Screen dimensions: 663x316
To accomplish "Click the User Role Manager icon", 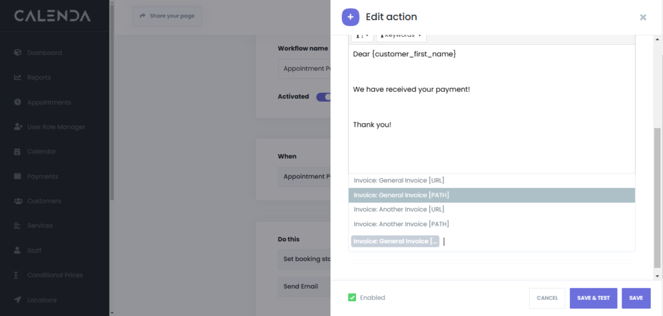I will pos(17,127).
